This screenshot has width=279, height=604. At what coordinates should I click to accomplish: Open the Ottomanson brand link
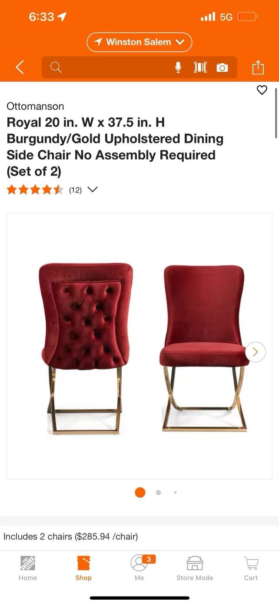click(x=35, y=106)
